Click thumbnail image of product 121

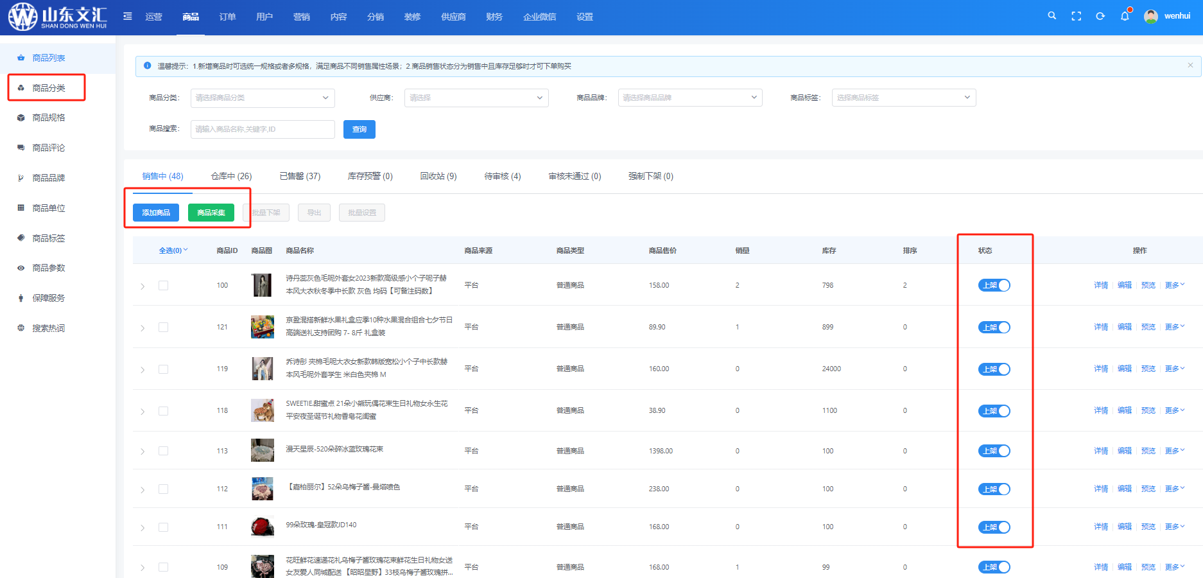[262, 327]
